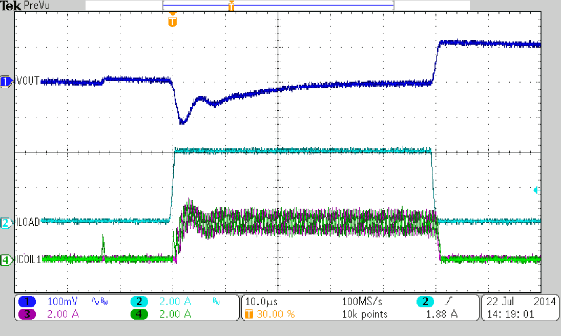Screen dimensions: 561x336
Task: Click the 100MS/s sample rate readout
Action: click(x=361, y=301)
